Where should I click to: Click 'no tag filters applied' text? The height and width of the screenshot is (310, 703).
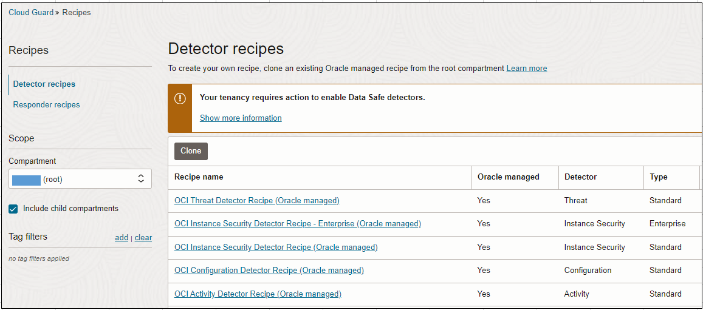38,258
